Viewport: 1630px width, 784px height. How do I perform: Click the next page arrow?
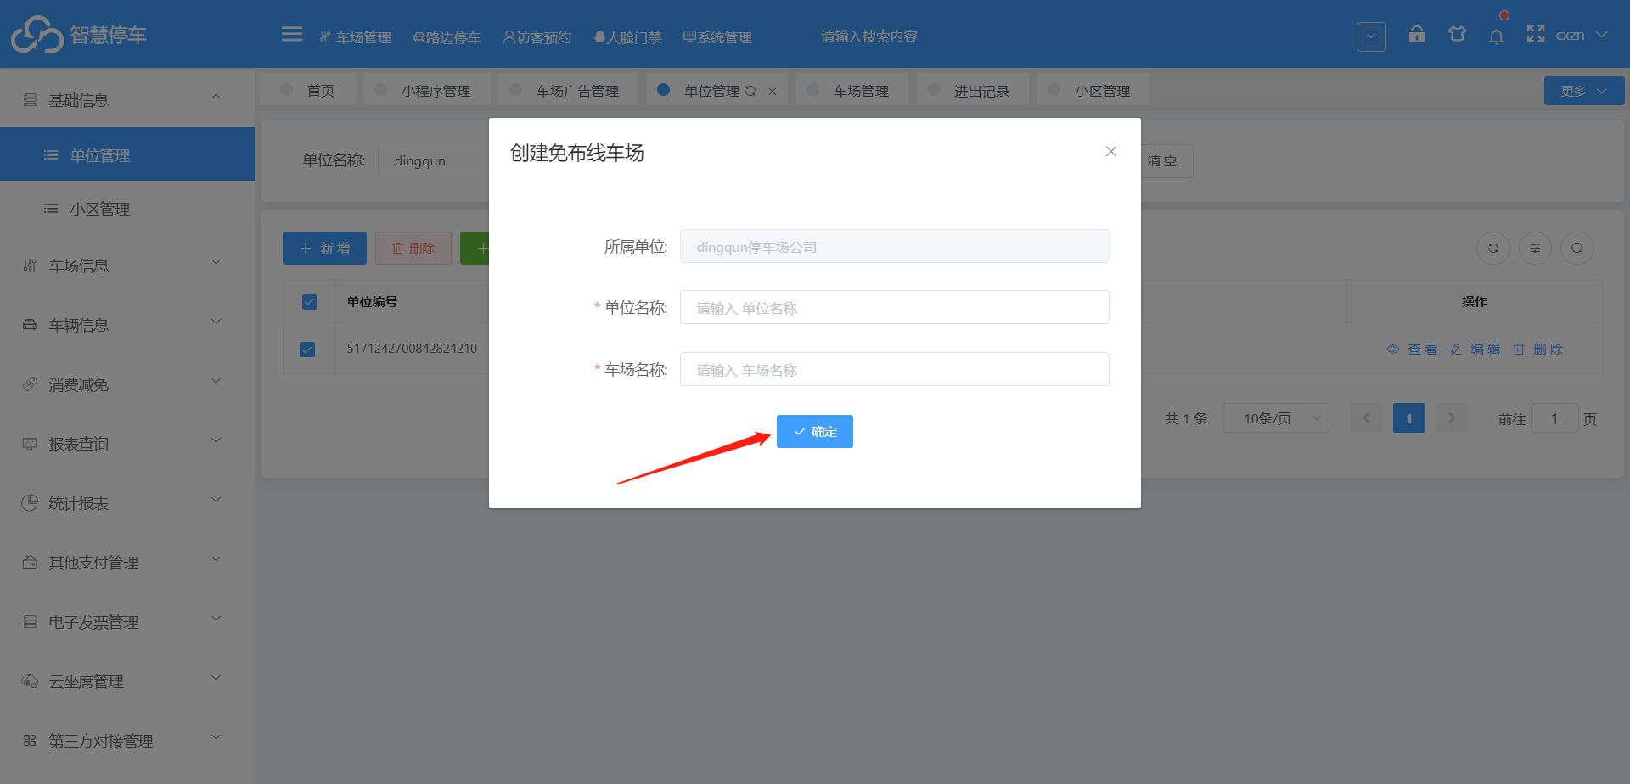[x=1452, y=417]
